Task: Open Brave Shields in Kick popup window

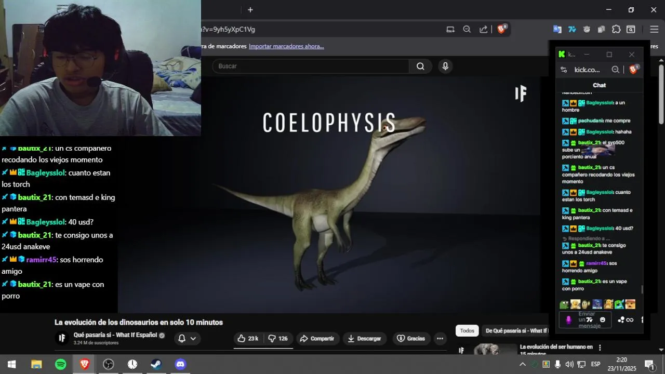Action: 634,69
